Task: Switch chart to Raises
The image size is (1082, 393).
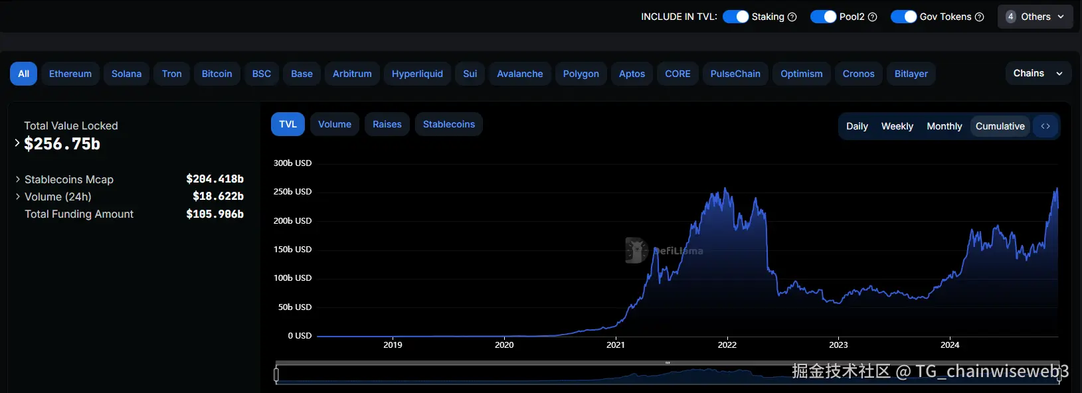Action: [x=387, y=124]
